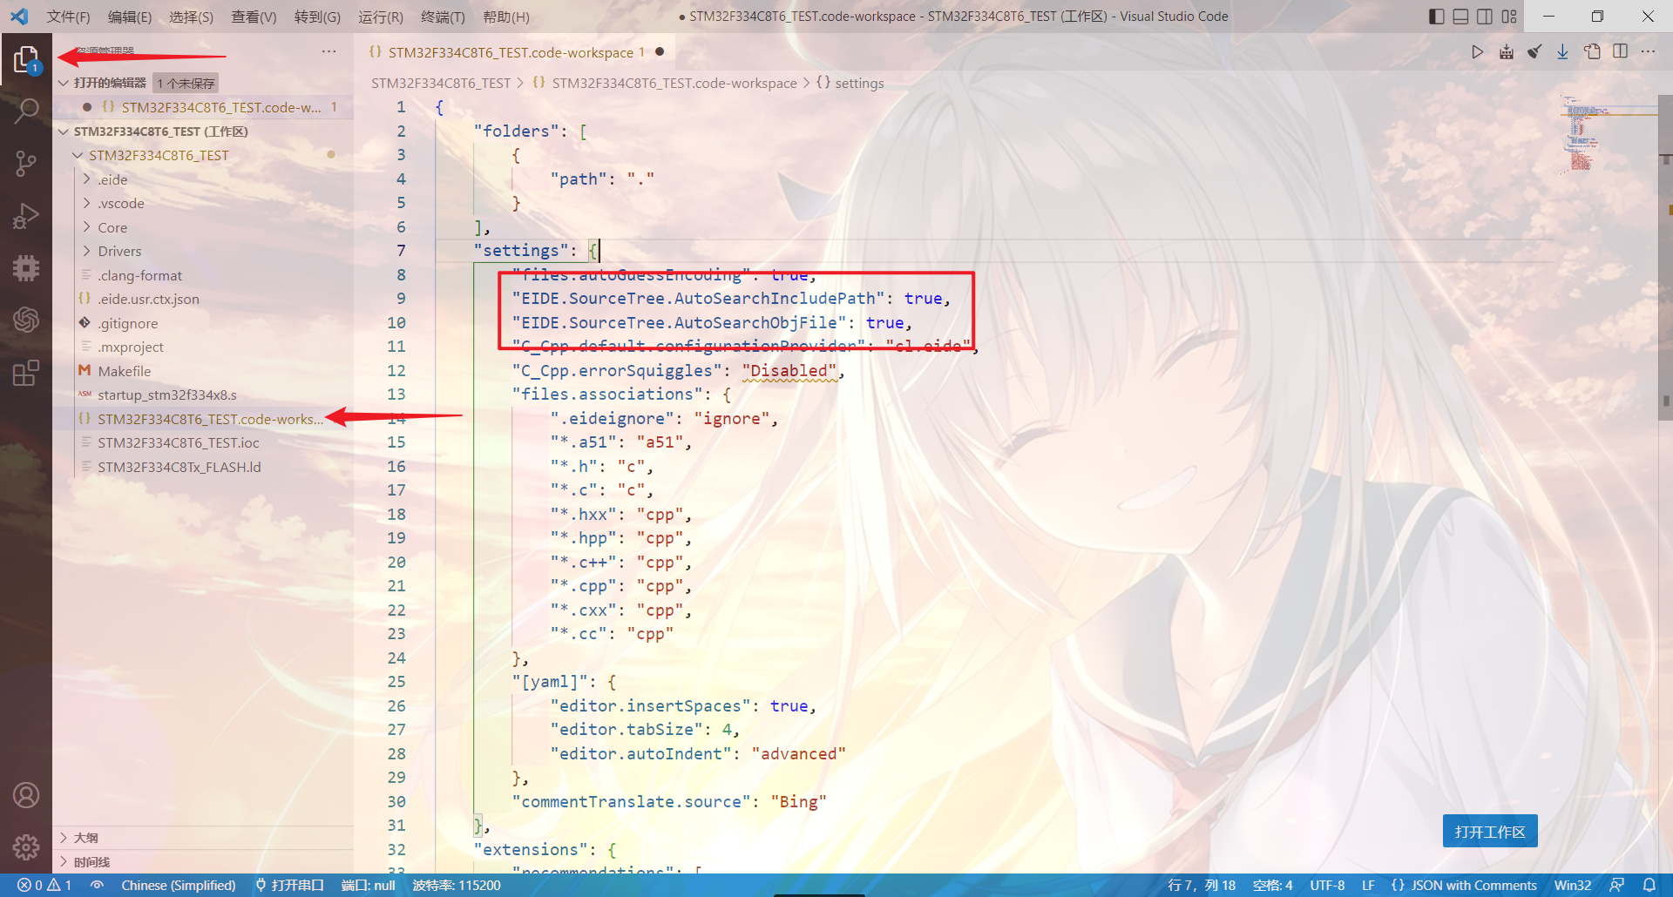
Task: Click the 空格: 4 indentation setting
Action: (1272, 885)
